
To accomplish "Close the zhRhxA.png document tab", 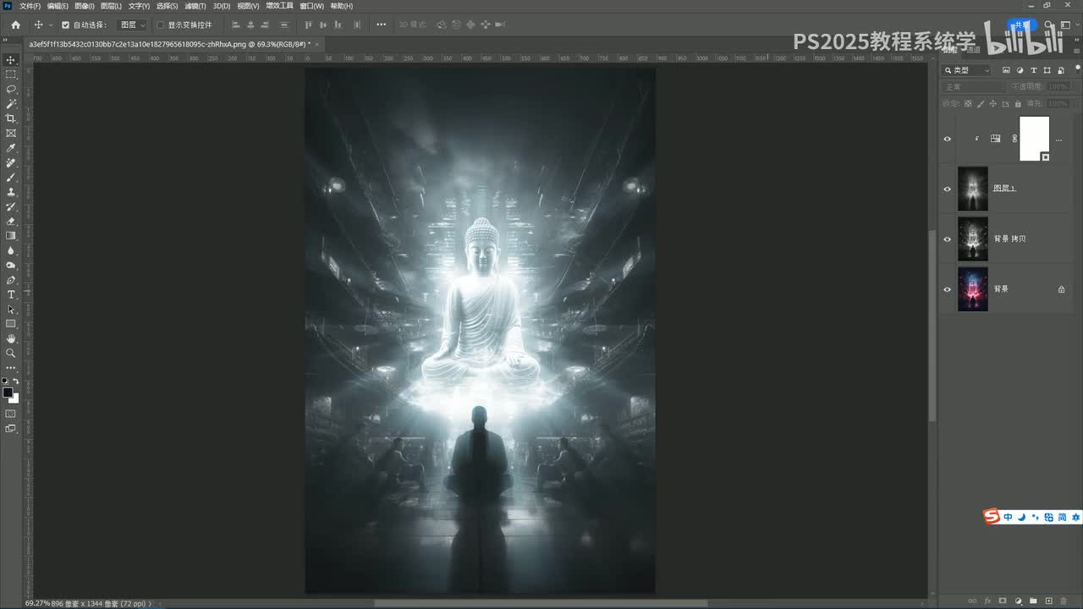I will pyautogui.click(x=317, y=43).
